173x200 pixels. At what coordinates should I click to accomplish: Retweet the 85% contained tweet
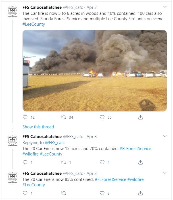64,193
